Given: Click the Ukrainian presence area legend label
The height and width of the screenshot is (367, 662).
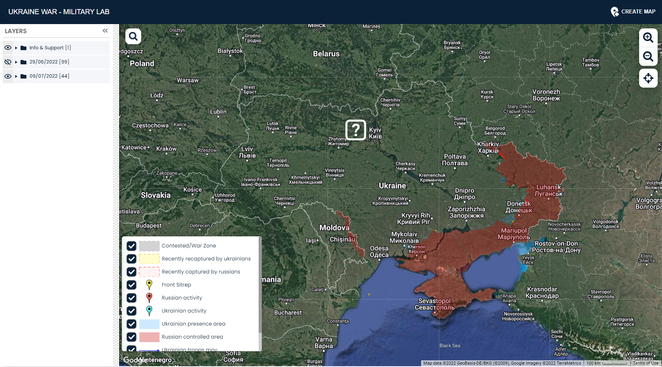Looking at the screenshot, I should coord(194,324).
